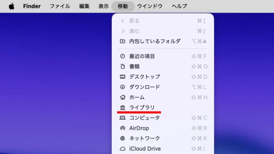Click the ⇧⌘K shortcut text
Viewport: 274px width, 154px height.
[x=199, y=138]
